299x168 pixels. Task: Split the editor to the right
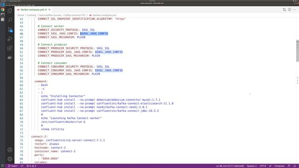[x=290, y=9]
